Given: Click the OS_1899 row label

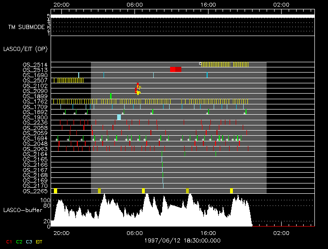Looking at the screenshot, I should pos(35,96).
